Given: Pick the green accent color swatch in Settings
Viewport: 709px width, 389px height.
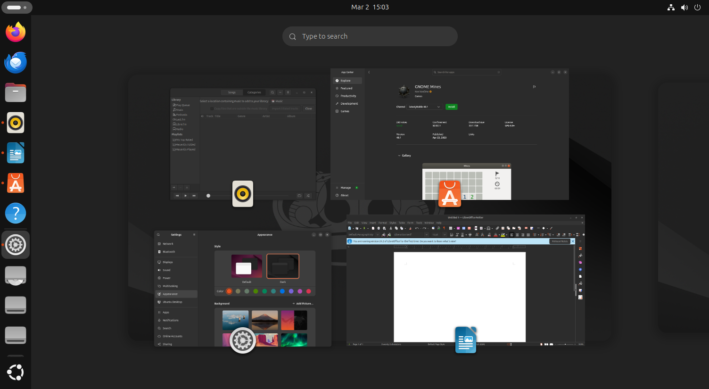Looking at the screenshot, I should click(256, 291).
